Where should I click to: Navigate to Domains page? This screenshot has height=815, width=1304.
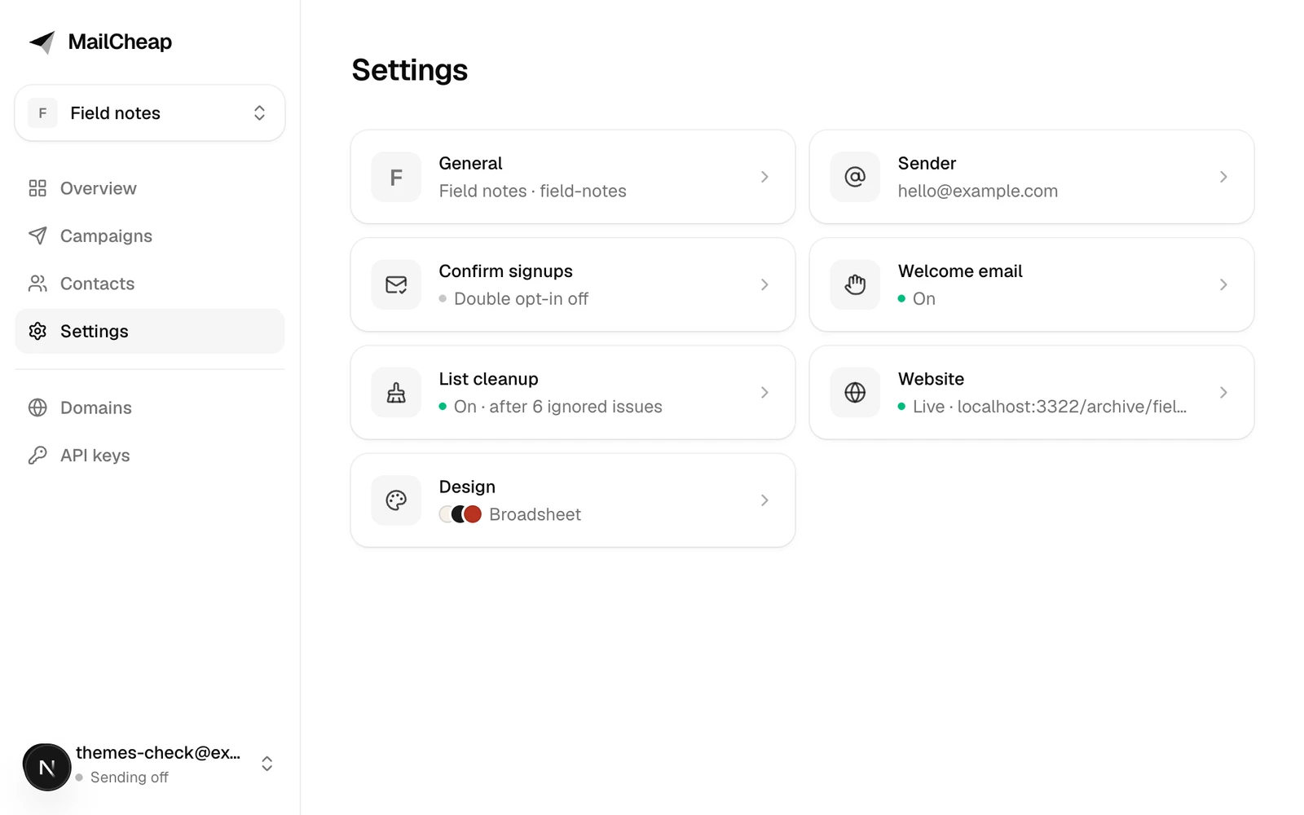pyautogui.click(x=150, y=407)
